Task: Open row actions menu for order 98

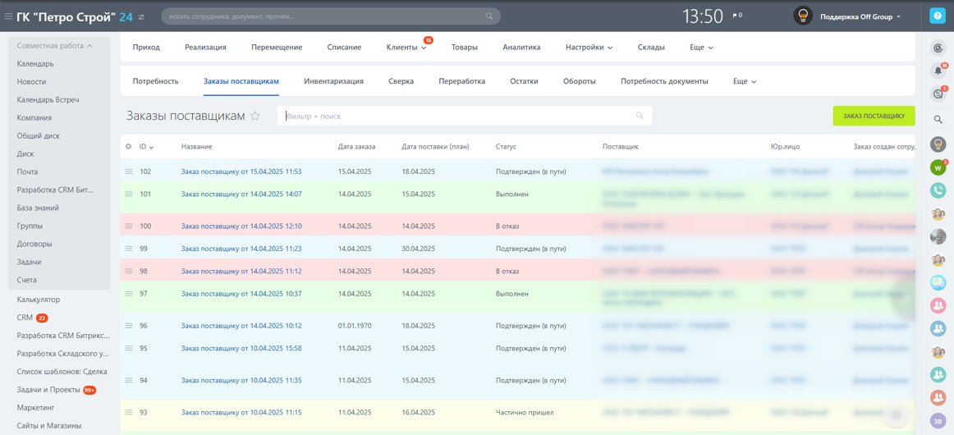Action: pyautogui.click(x=128, y=271)
